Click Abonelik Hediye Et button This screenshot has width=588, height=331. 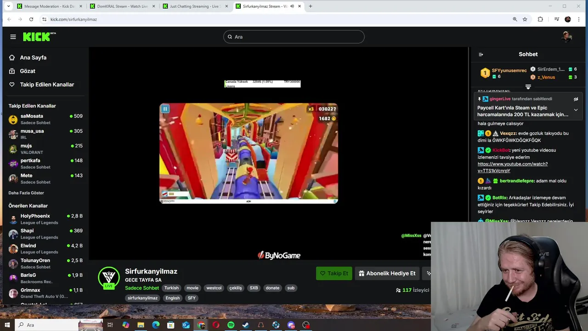387,273
